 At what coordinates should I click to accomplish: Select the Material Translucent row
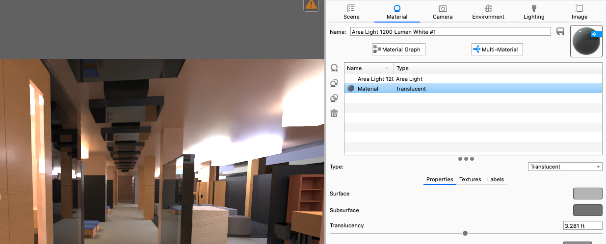(x=474, y=89)
